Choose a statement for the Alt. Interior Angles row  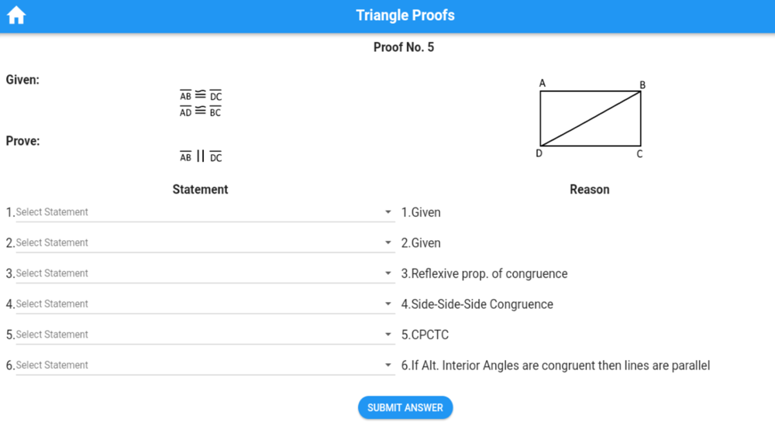[x=205, y=366]
